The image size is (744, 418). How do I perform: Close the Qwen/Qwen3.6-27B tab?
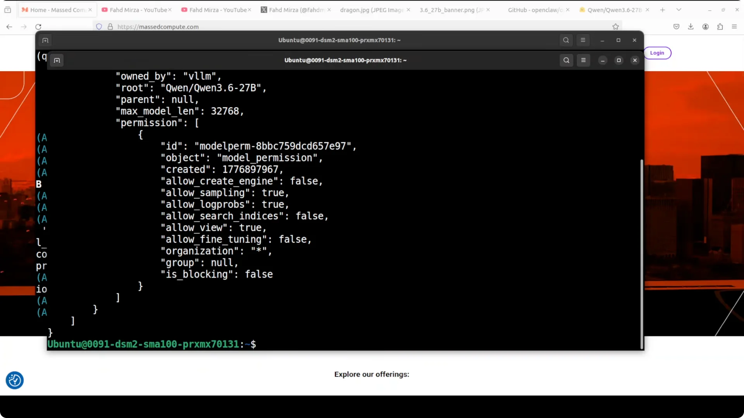647,10
